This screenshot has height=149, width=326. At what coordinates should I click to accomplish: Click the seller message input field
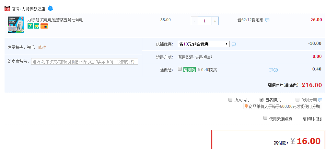coord(85,62)
